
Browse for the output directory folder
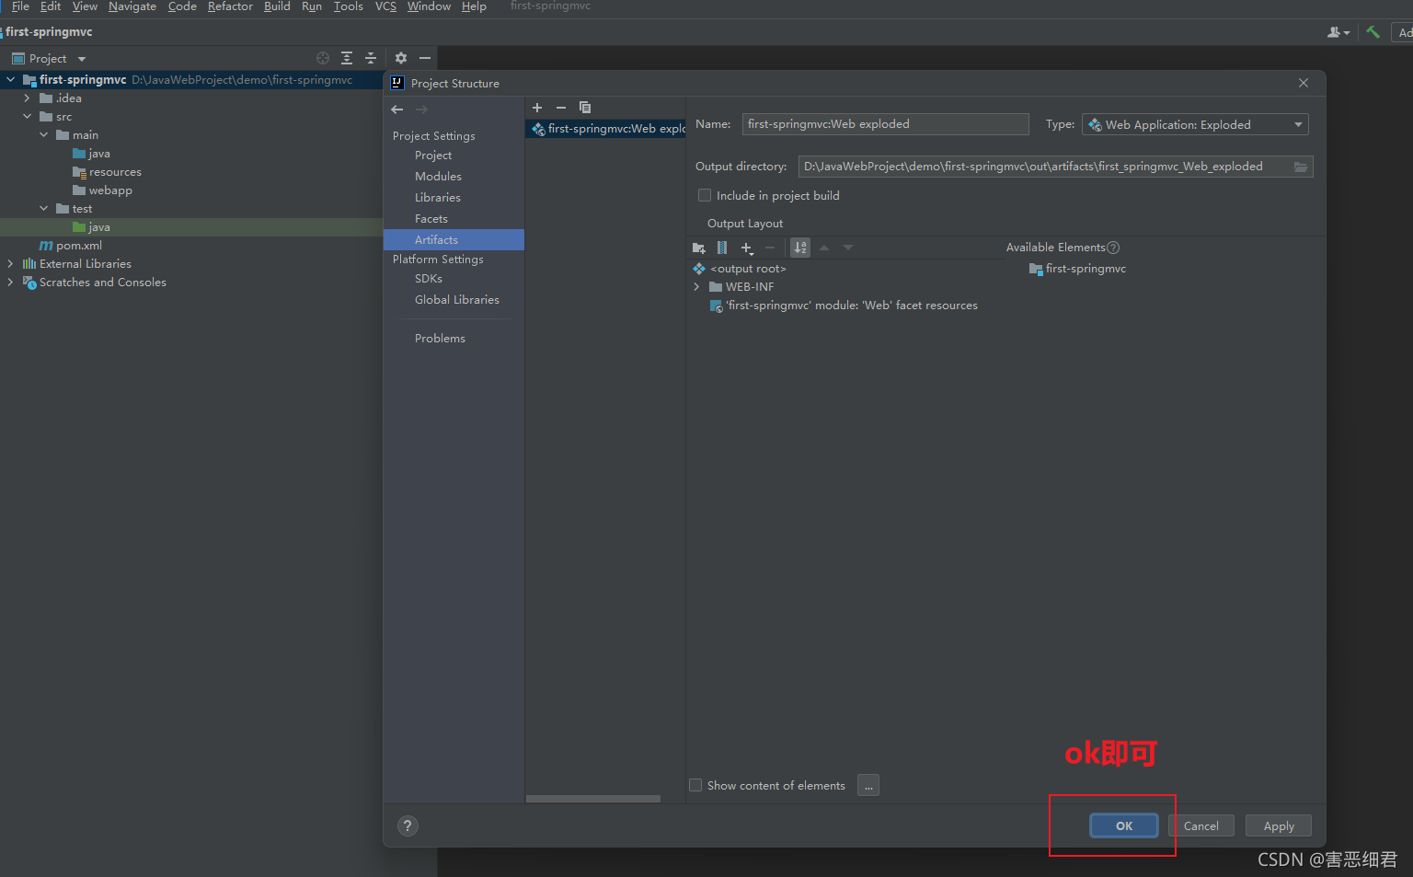pos(1301,167)
